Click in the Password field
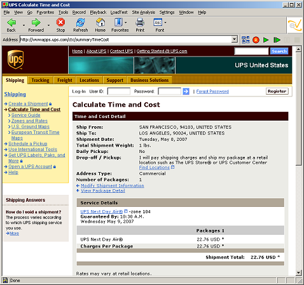The height and width of the screenshot is (285, 304). pyautogui.click(x=170, y=91)
